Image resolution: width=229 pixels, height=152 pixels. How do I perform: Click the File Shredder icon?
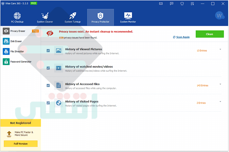[x=6, y=52]
